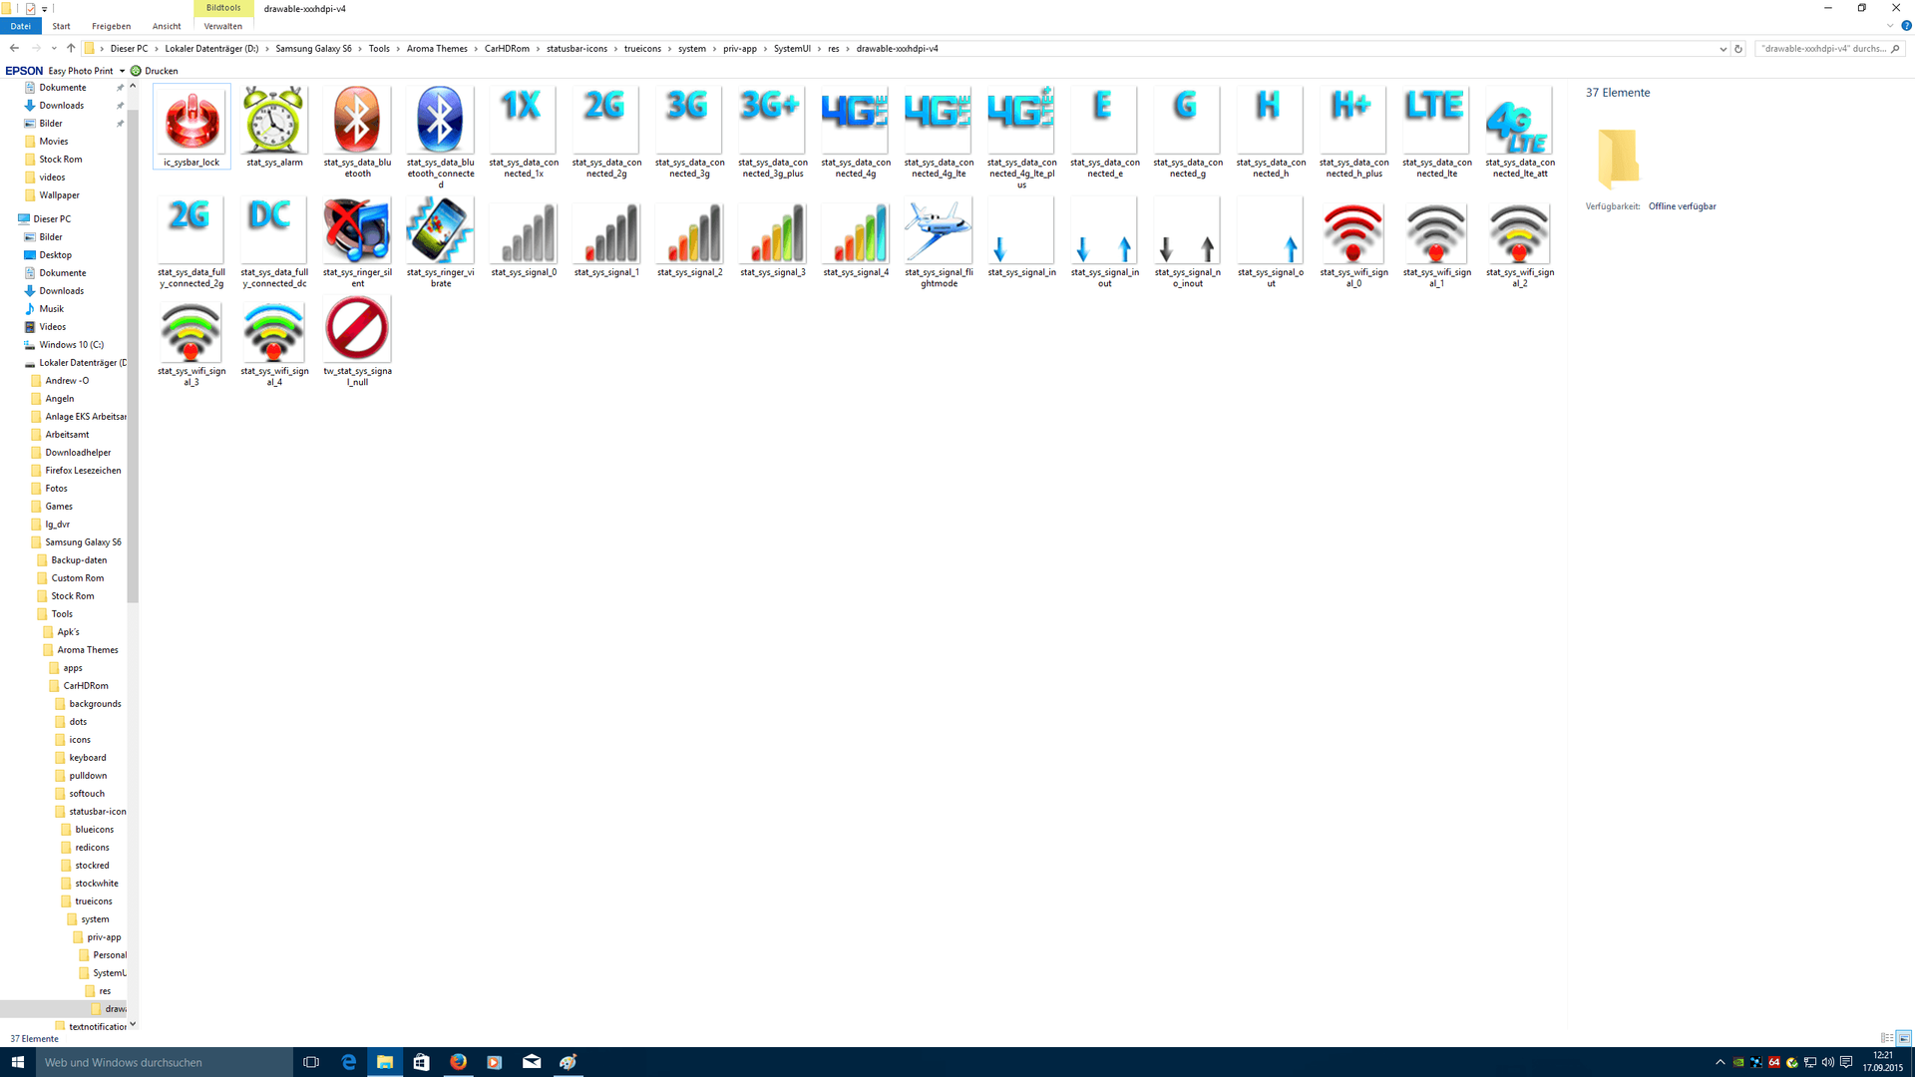Switch to the Freigeben ribbon tab
This screenshot has width=1915, height=1077.
[x=111, y=26]
